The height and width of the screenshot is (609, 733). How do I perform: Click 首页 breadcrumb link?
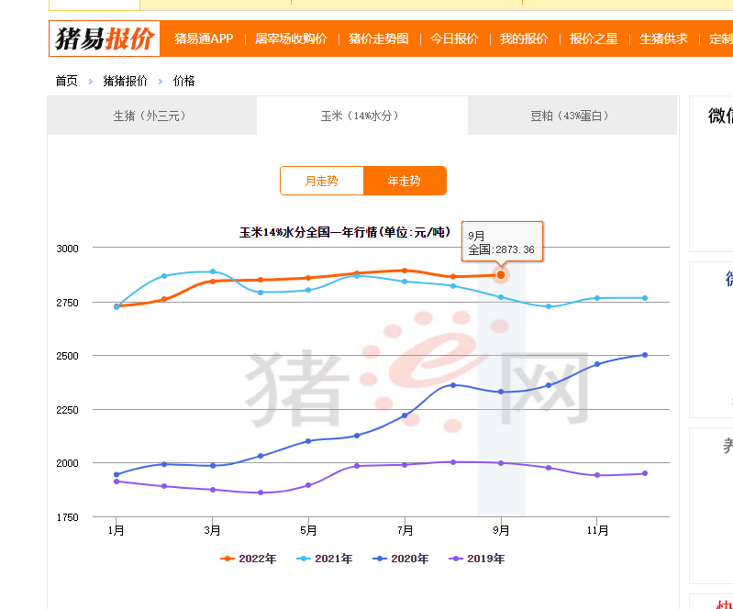click(66, 81)
